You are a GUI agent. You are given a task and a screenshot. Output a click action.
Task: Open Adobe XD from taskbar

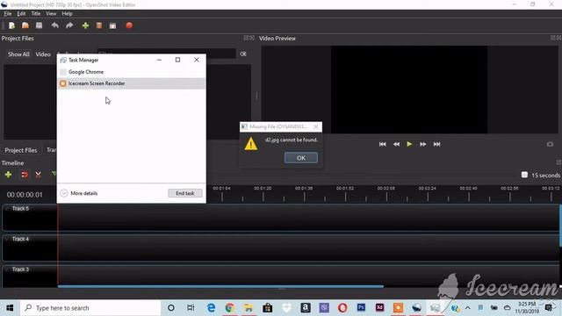[x=379, y=307]
